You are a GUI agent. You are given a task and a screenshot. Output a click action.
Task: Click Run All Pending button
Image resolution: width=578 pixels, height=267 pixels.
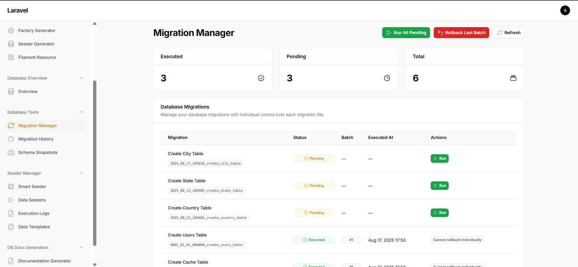(x=406, y=33)
